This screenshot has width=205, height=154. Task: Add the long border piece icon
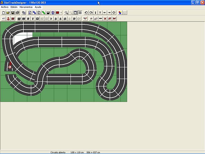click(x=96, y=19)
